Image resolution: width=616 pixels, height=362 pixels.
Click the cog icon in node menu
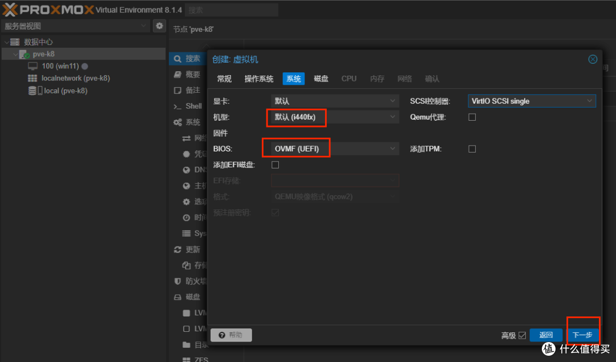click(186, 201)
